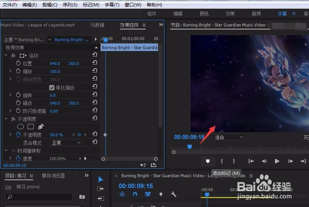
Task: Switch to the 颜色 workspace
Action: (204, 14)
